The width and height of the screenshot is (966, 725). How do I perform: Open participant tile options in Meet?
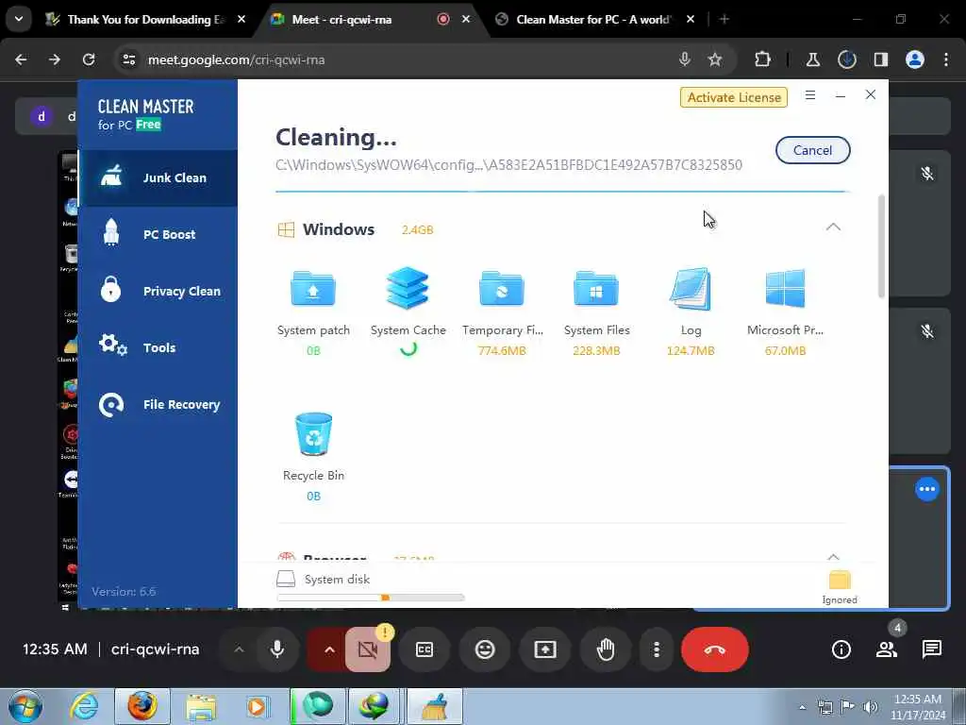coord(927,490)
